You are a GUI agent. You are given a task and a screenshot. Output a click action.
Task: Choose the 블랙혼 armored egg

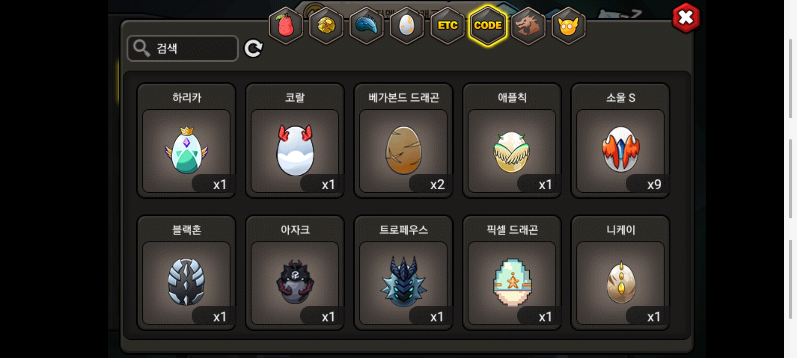(186, 273)
